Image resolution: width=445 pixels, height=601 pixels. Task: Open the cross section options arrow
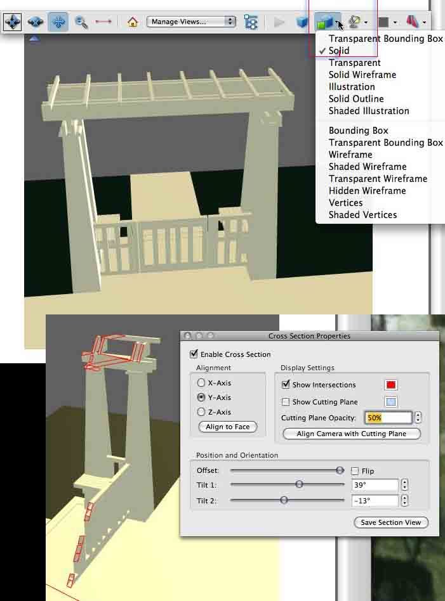pos(424,23)
